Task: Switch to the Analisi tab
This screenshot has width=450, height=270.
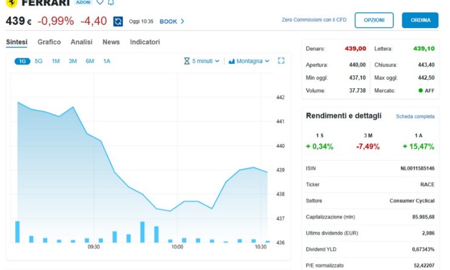Action: click(81, 42)
